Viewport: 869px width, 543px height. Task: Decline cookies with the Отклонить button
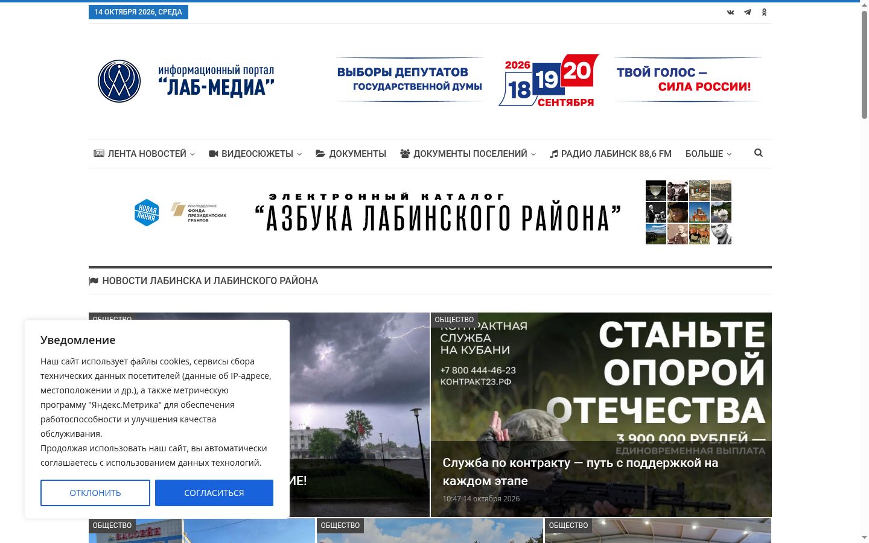[95, 493]
